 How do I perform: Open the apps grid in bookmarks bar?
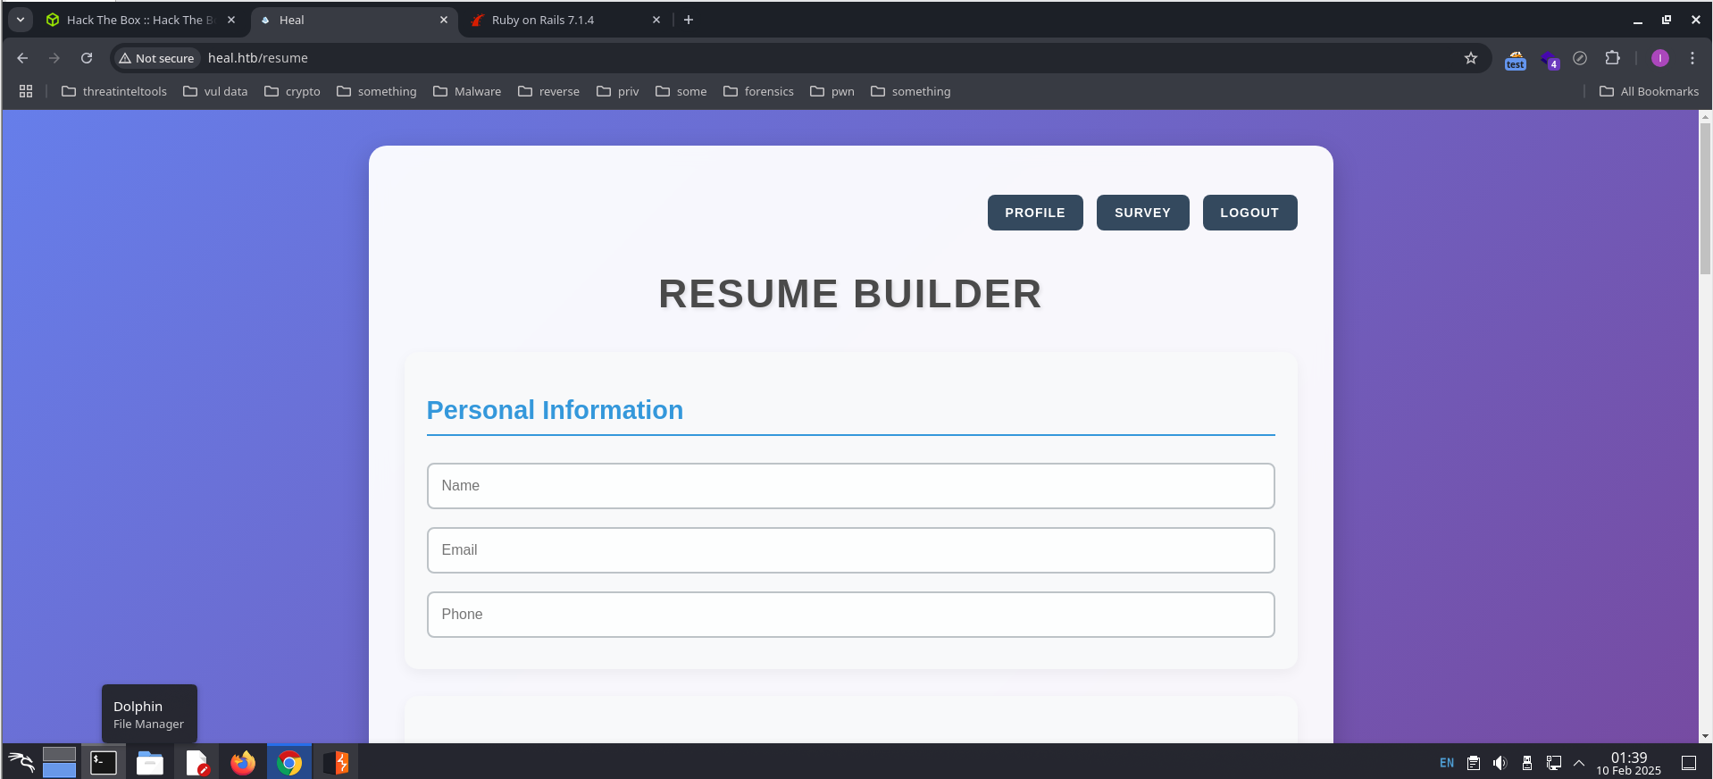coord(26,91)
